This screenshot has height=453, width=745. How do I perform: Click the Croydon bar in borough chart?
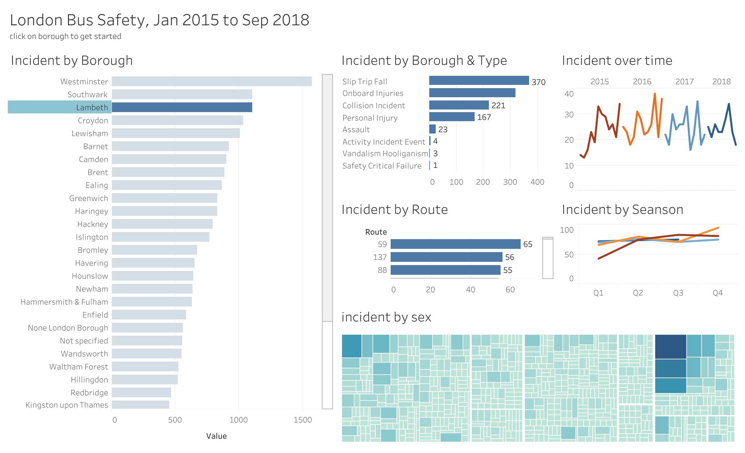[177, 120]
